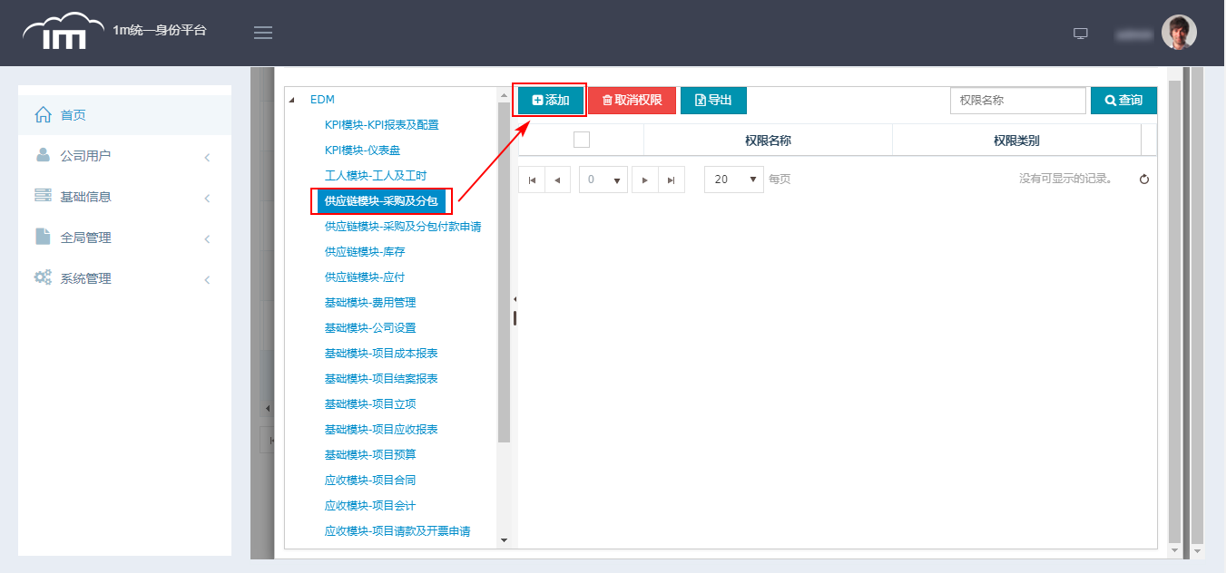The height and width of the screenshot is (573, 1226).
Task: Open the page size dropdown showing 20
Action: (734, 180)
